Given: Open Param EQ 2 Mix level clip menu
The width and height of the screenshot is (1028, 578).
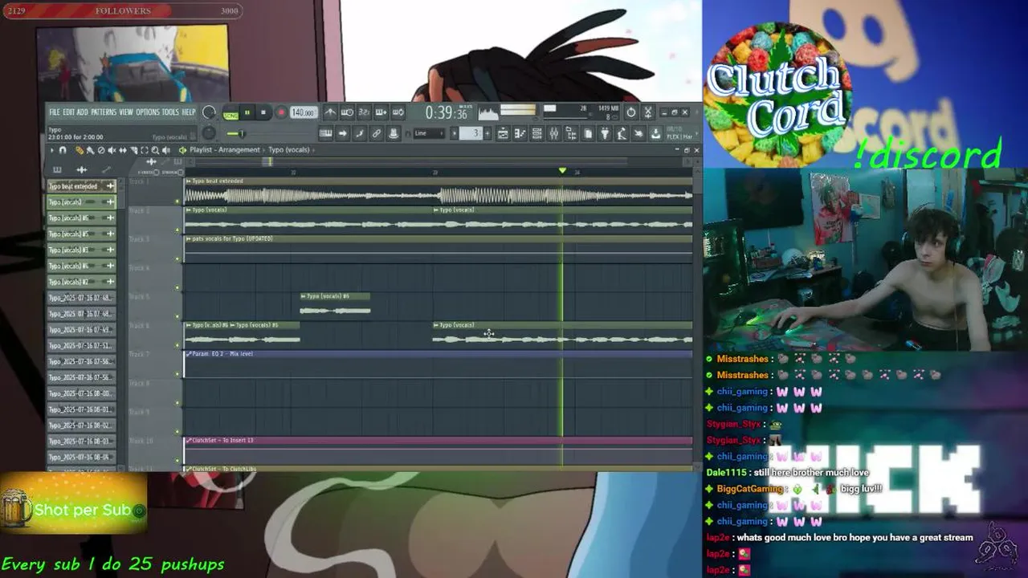Looking at the screenshot, I should (188, 354).
